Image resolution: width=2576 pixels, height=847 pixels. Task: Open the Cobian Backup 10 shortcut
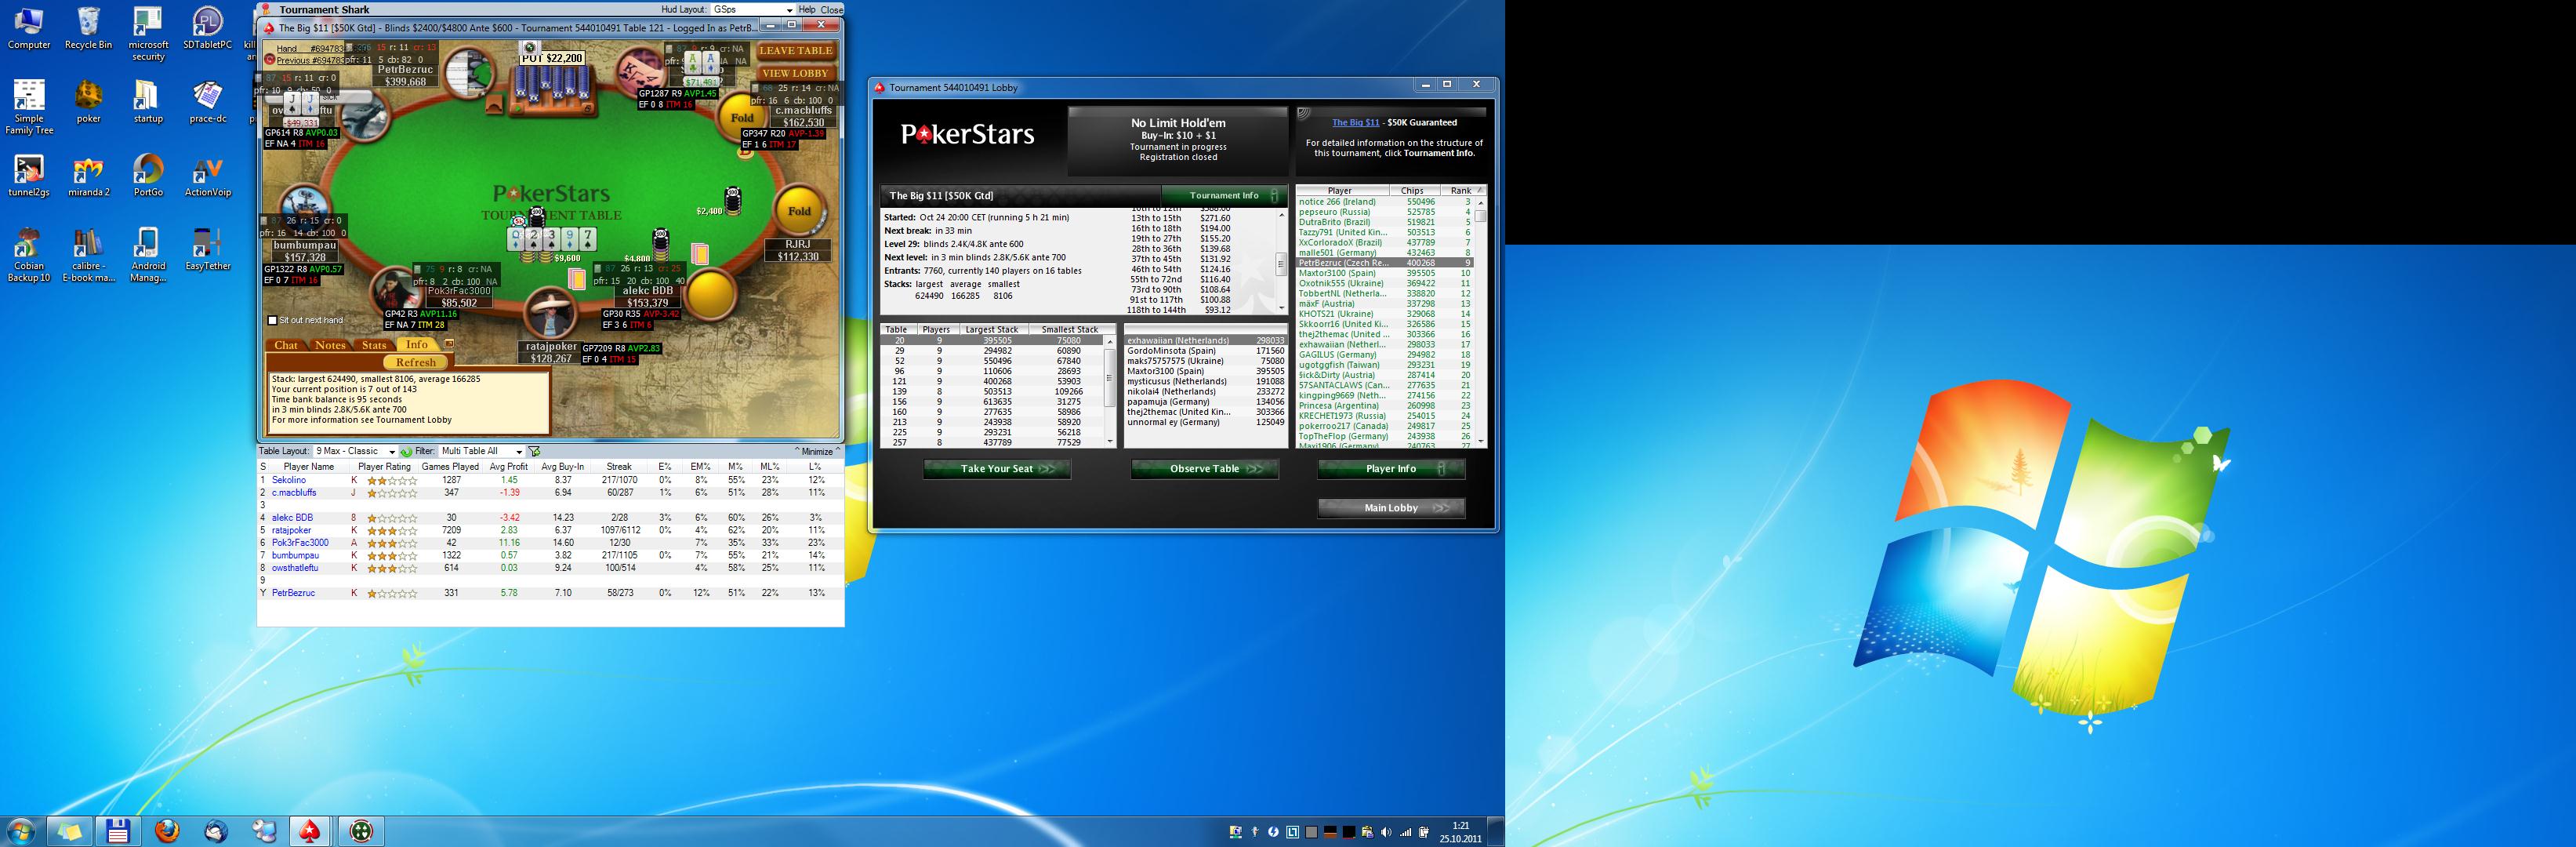click(x=29, y=255)
